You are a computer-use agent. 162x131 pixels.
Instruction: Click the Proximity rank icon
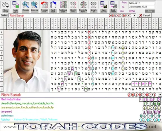tap(83, 5)
